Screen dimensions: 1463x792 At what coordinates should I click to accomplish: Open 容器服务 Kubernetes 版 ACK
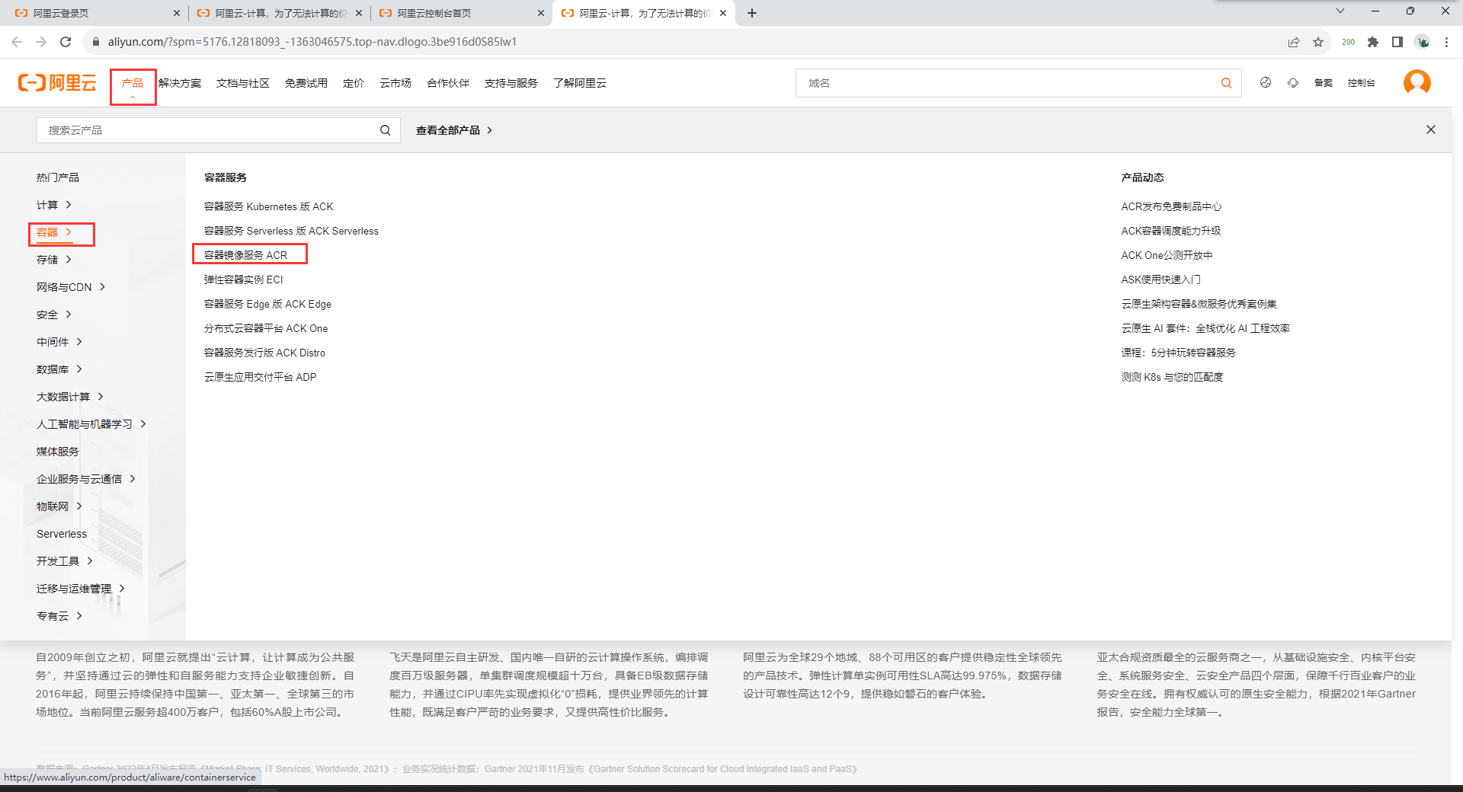point(269,206)
